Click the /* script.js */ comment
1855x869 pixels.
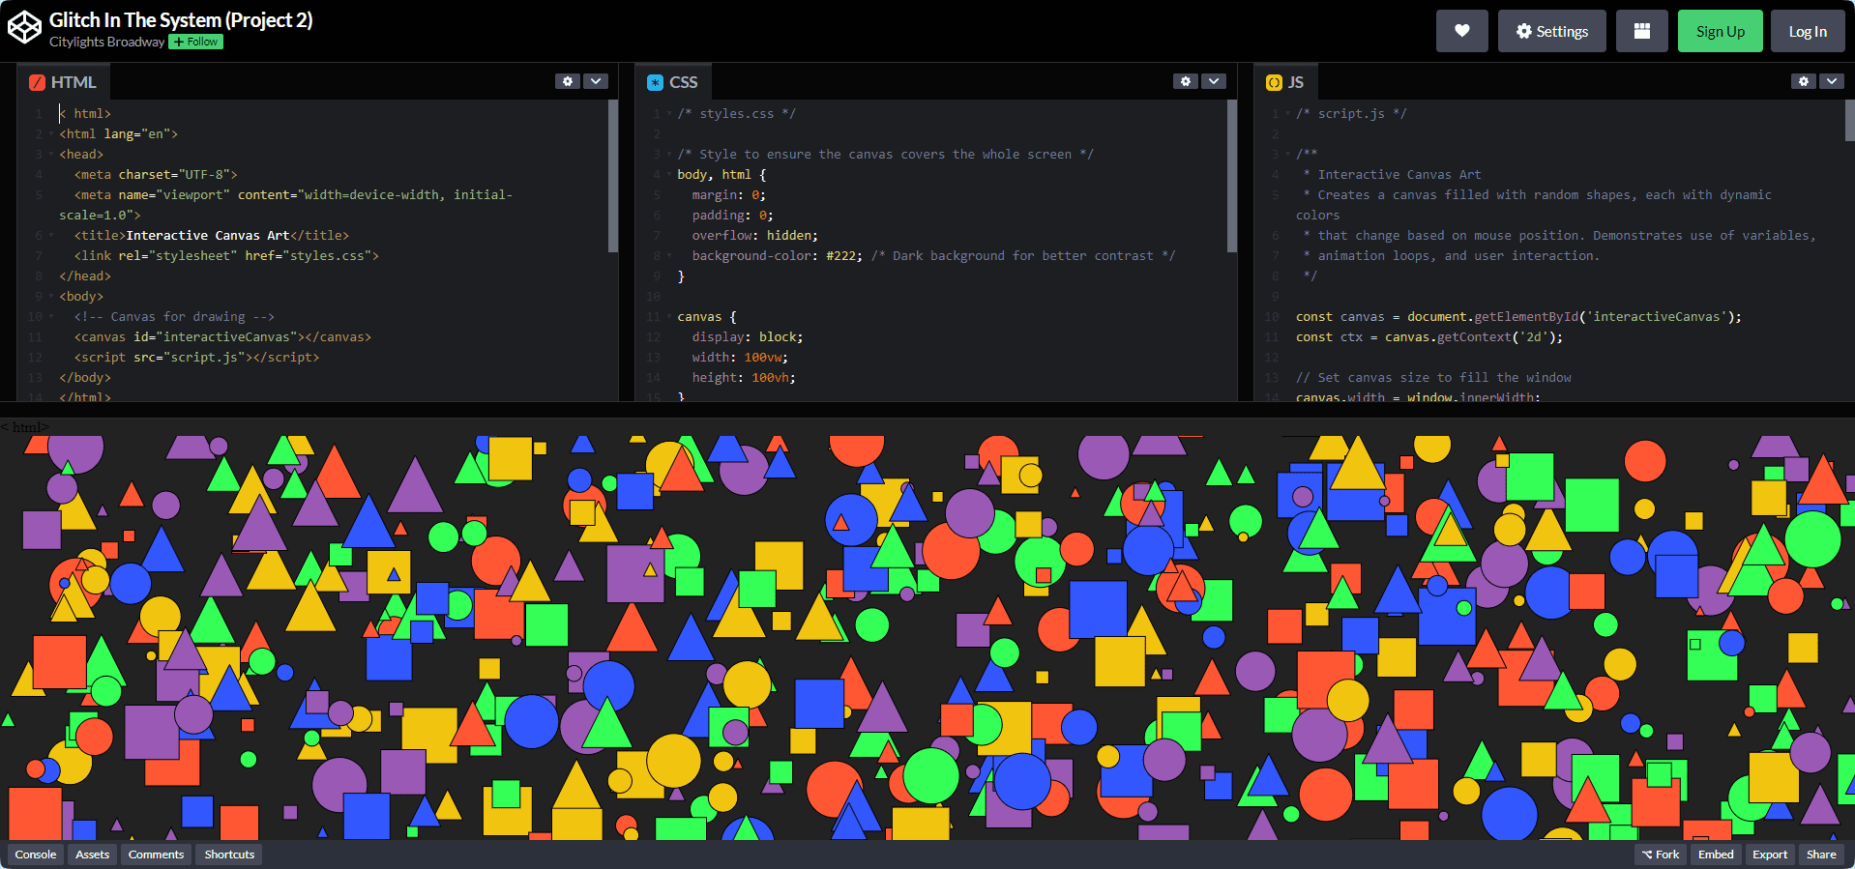click(1351, 113)
